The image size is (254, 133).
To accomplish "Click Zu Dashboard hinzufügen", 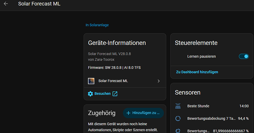I will point(197,72).
